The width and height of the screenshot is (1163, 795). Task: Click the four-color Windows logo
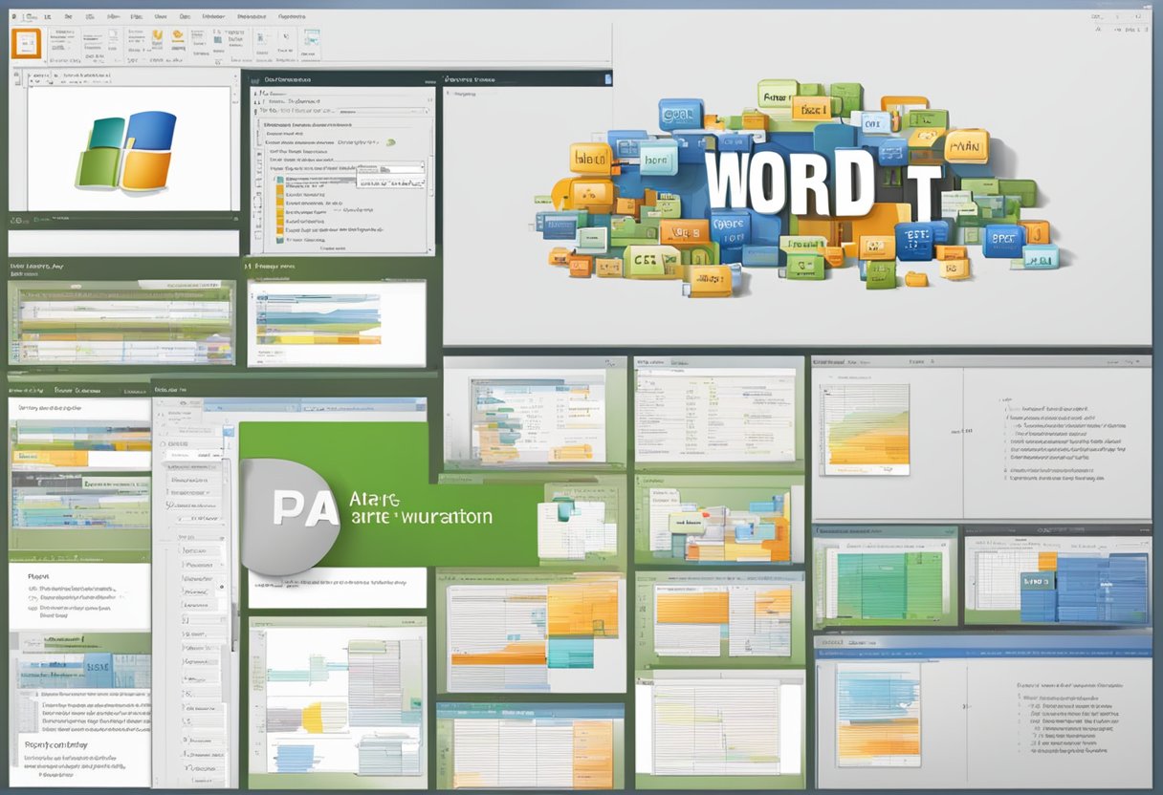(128, 150)
